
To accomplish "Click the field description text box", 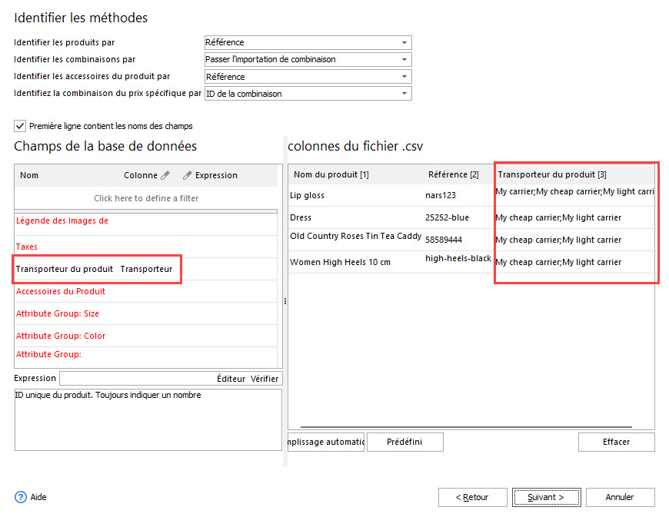I will pos(148,419).
